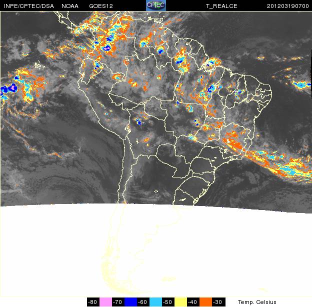Click the GOES12 satellite label
Screen dimensions: 312x307
(x=101, y=6)
